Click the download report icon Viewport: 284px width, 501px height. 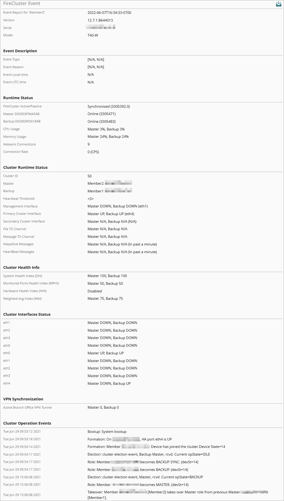tap(278, 4)
